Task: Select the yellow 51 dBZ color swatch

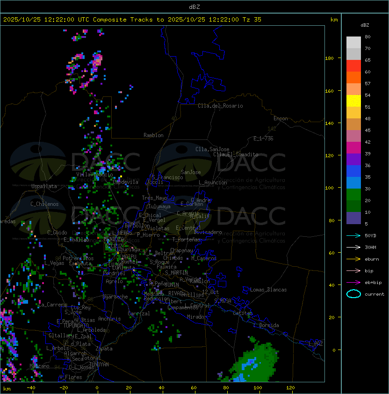Action: 353,101
